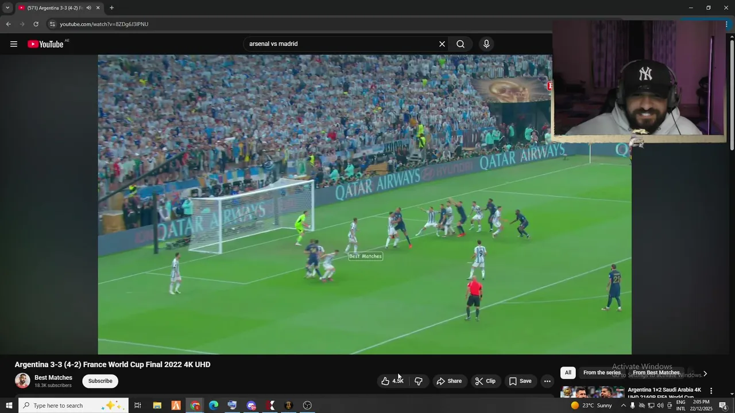The height and width of the screenshot is (413, 735).
Task: Share the video
Action: point(449,381)
